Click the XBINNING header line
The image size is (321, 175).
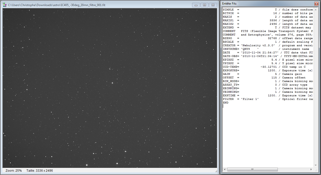pyautogui.click(x=268, y=88)
